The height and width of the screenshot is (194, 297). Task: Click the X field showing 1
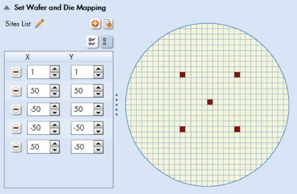(39, 72)
